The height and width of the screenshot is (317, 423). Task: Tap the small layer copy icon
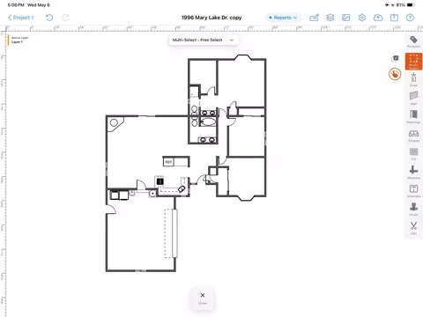(395, 58)
